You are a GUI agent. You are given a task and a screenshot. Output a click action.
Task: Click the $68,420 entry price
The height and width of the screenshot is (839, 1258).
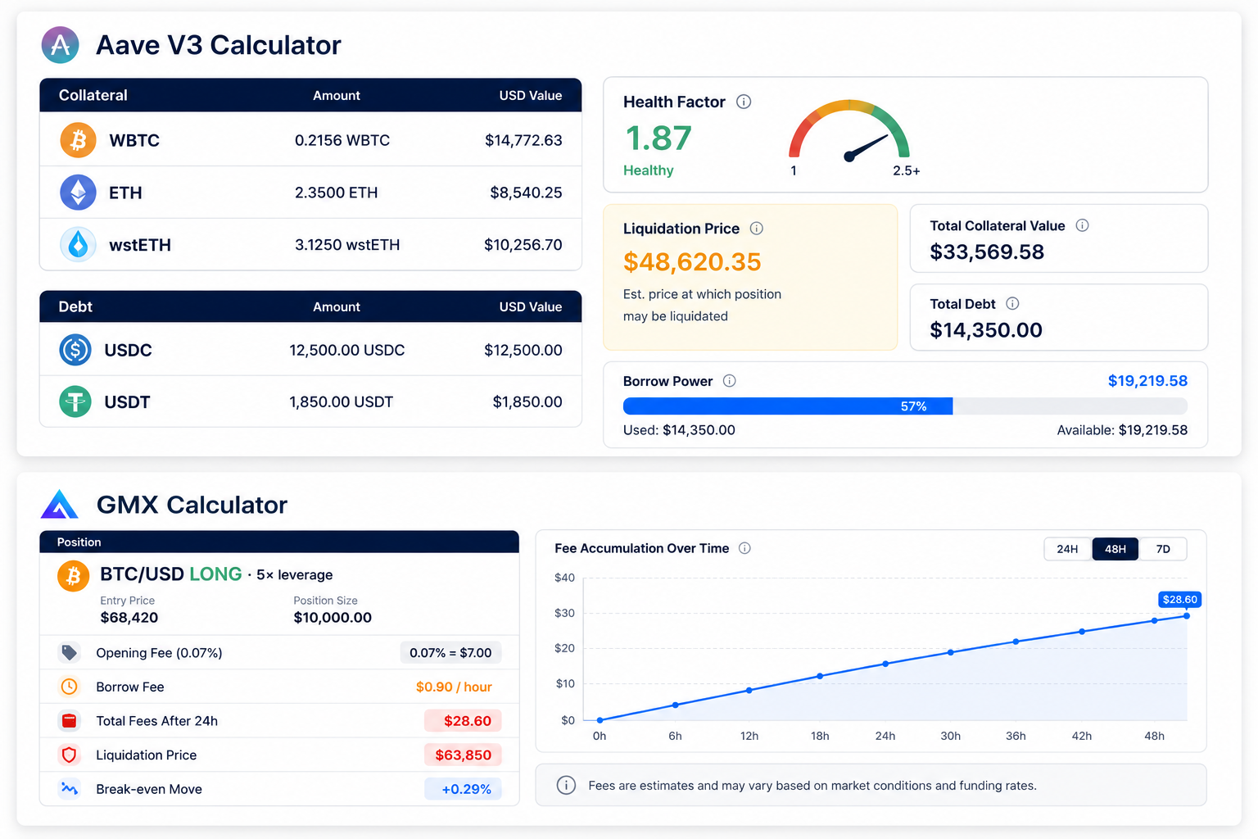pyautogui.click(x=129, y=618)
